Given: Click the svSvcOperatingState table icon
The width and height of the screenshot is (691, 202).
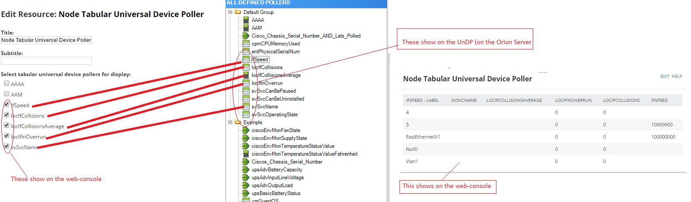Looking at the screenshot, I should pos(246,115).
